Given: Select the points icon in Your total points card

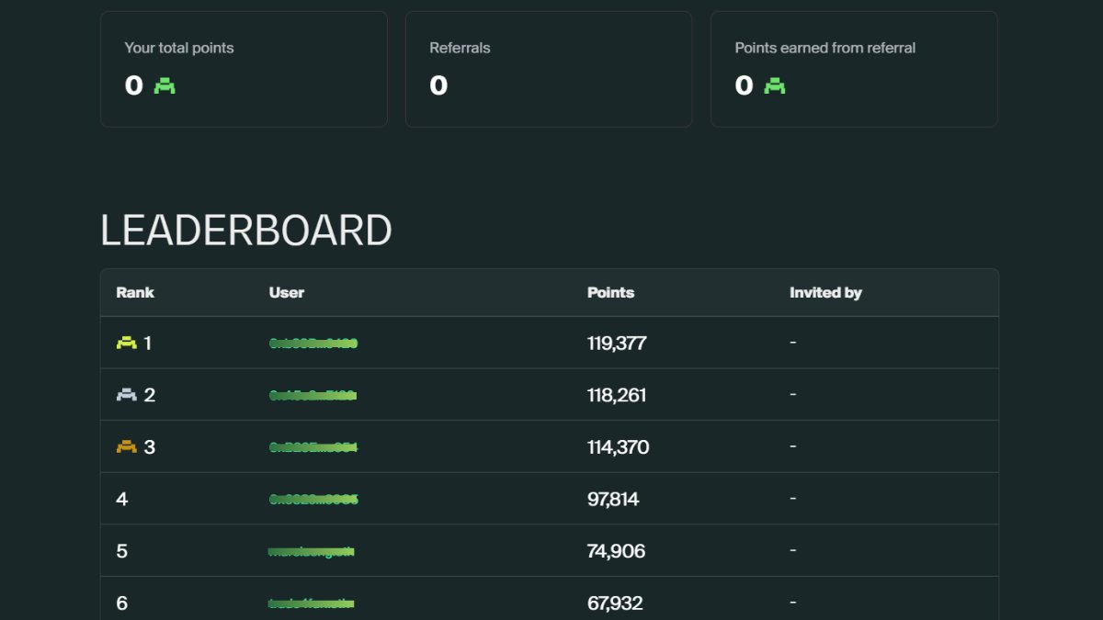Looking at the screenshot, I should [x=163, y=86].
